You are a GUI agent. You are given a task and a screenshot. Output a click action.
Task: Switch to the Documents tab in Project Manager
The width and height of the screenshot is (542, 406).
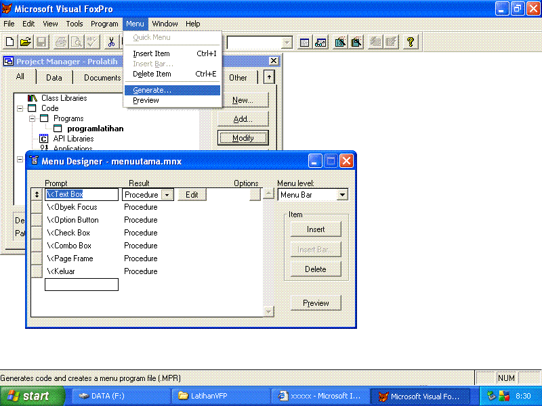102,78
